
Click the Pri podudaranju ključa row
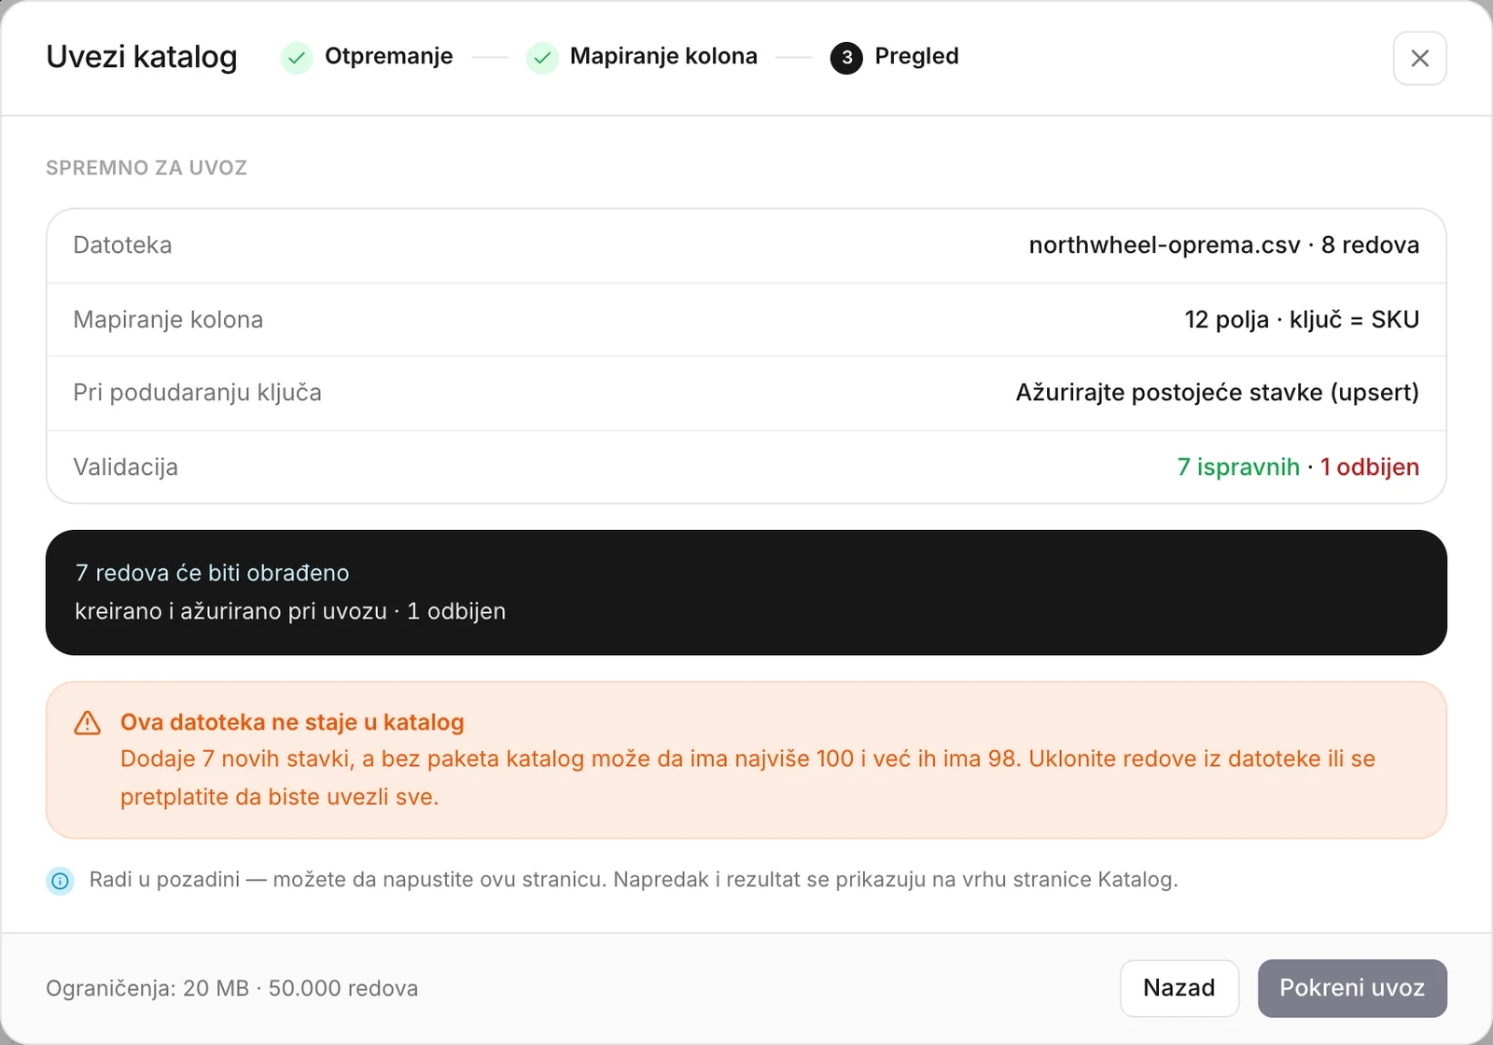coord(746,393)
